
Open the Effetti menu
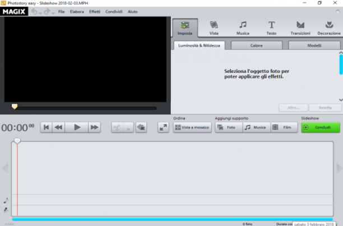[x=95, y=12]
